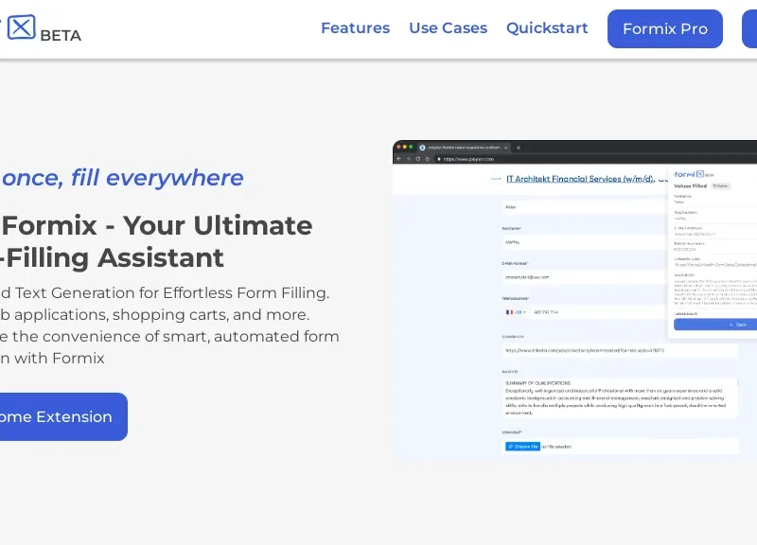Click the new tab plus icon in demo

519,148
